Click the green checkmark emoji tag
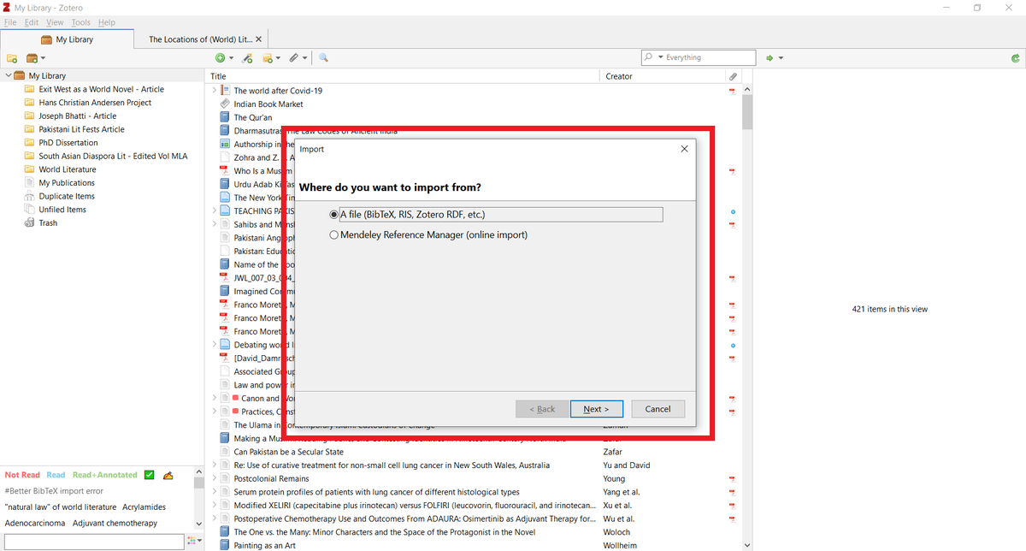 click(149, 475)
